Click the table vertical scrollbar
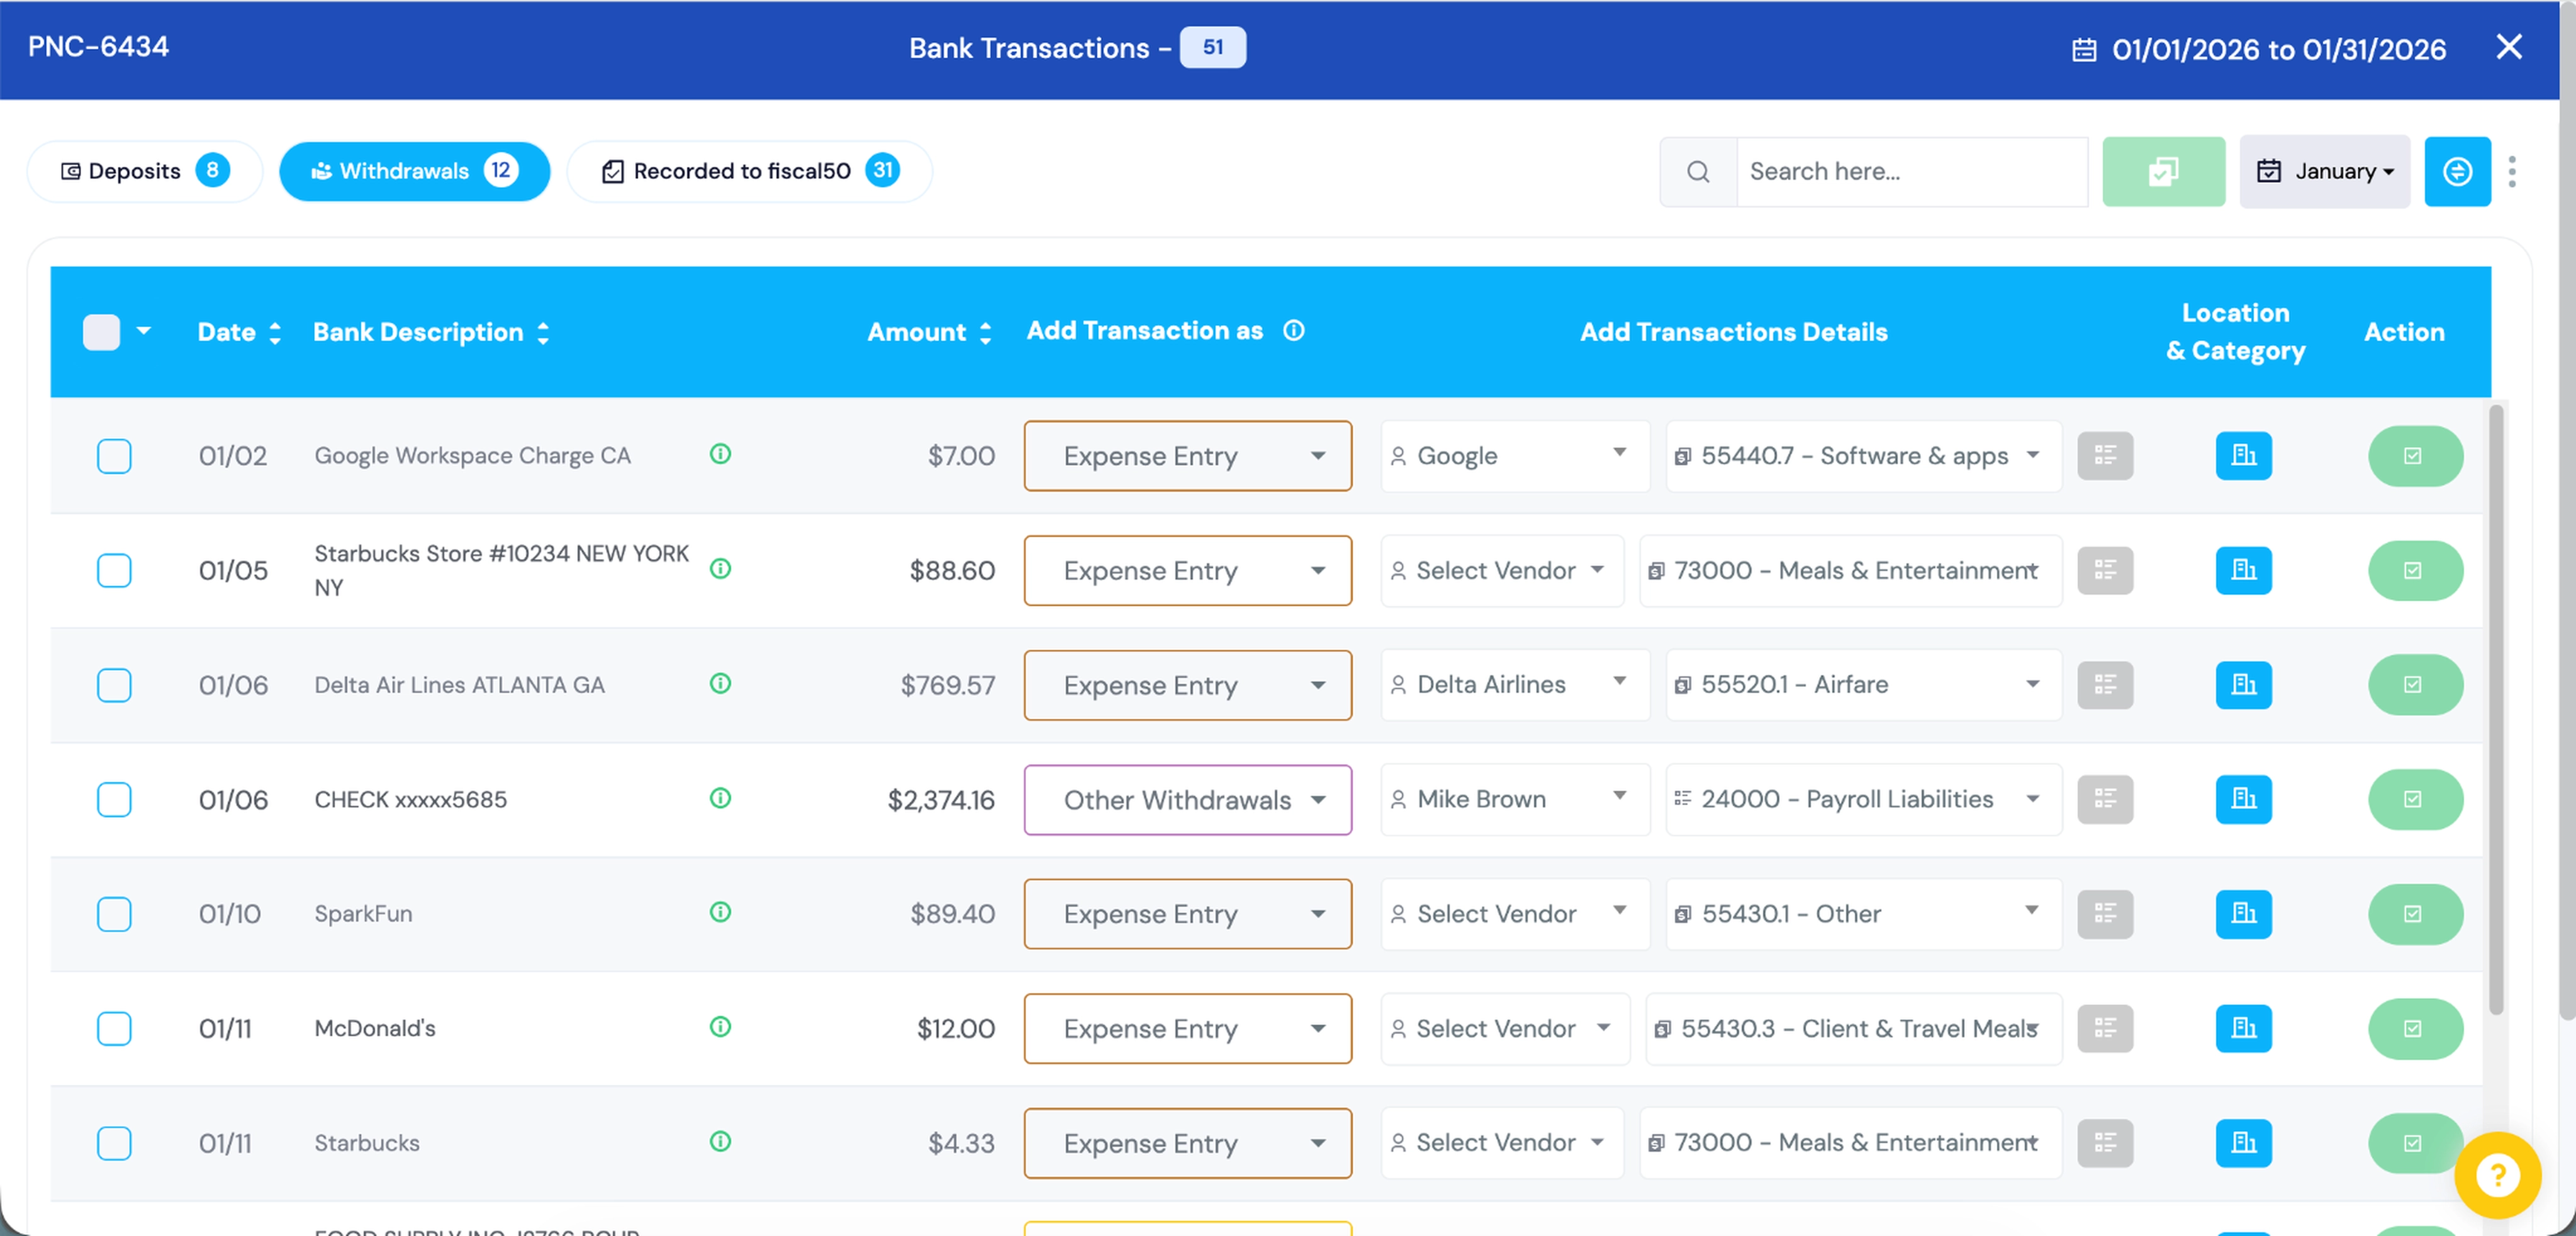This screenshot has height=1236, width=2576. click(x=2495, y=709)
